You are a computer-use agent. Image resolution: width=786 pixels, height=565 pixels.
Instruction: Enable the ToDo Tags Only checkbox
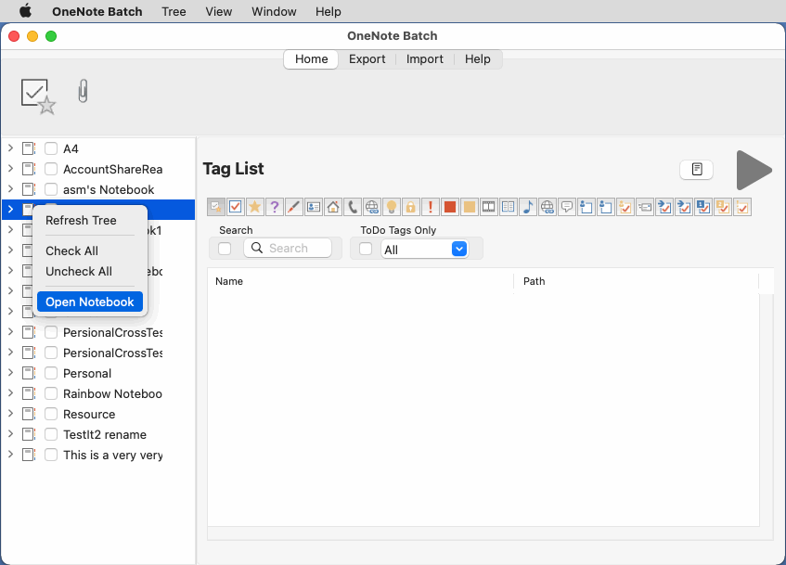(x=366, y=249)
